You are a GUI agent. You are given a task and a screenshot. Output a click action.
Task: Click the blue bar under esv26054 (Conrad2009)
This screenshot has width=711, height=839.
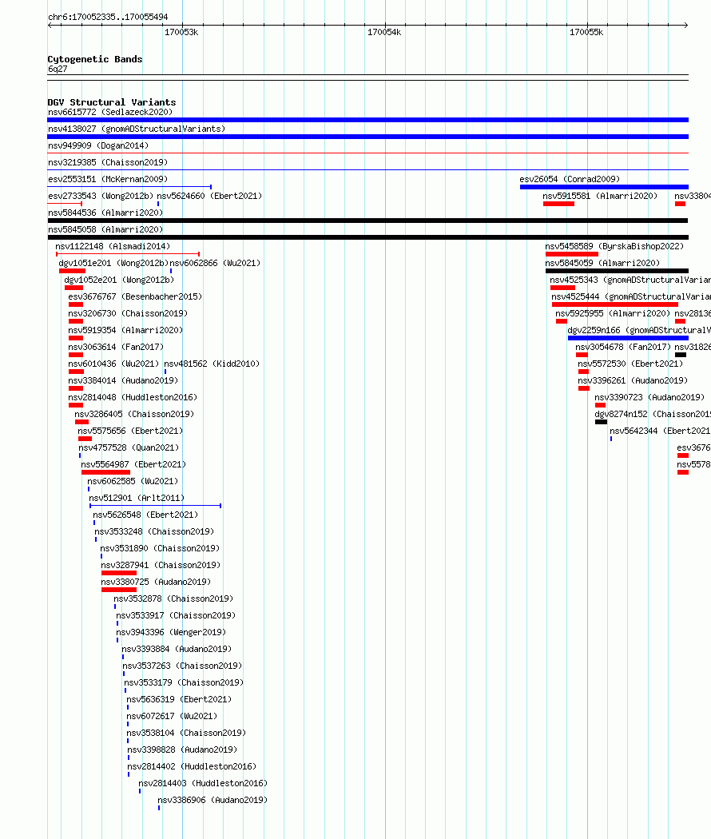604,187
